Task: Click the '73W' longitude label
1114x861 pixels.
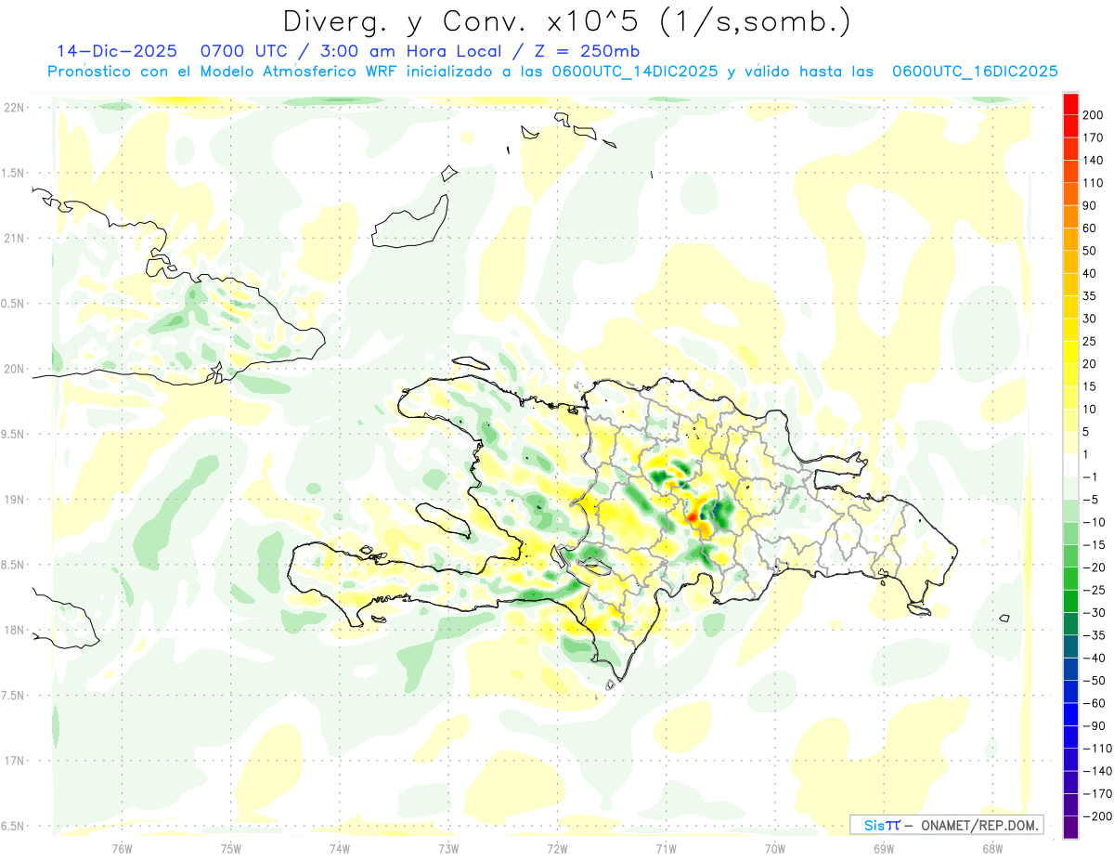Action: pyautogui.click(x=448, y=848)
